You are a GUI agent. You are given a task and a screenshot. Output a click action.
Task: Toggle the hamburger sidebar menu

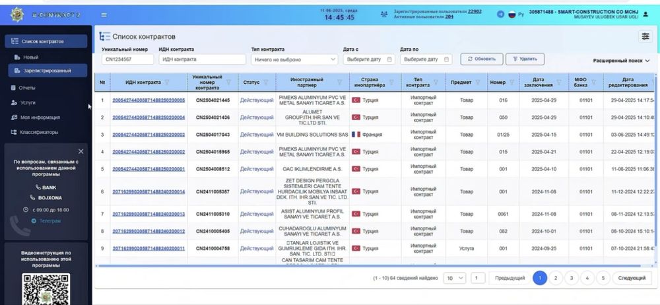(104, 15)
